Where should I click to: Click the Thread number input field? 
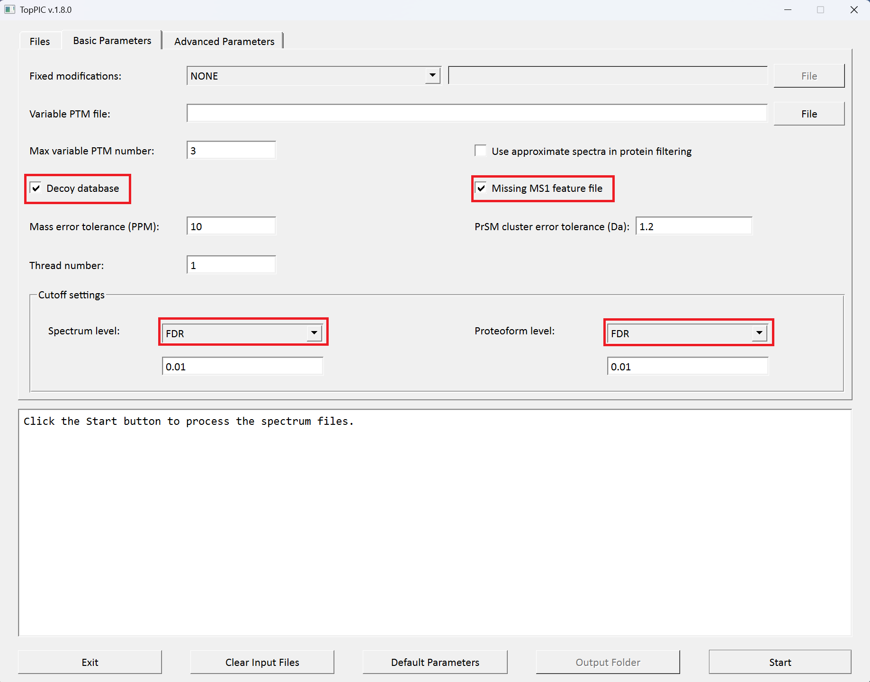click(231, 265)
